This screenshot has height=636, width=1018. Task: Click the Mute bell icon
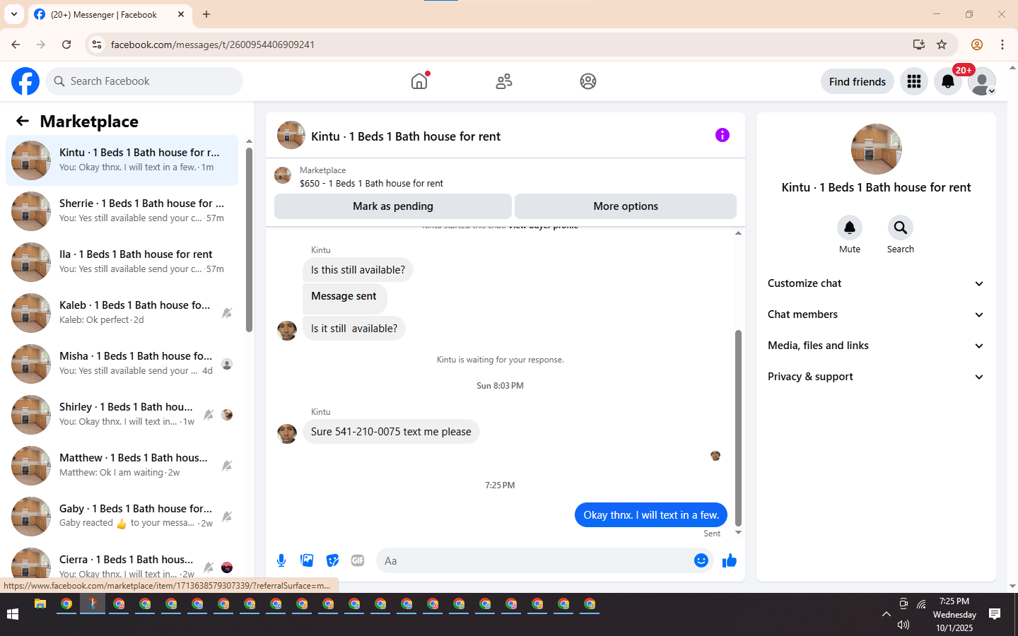(850, 228)
